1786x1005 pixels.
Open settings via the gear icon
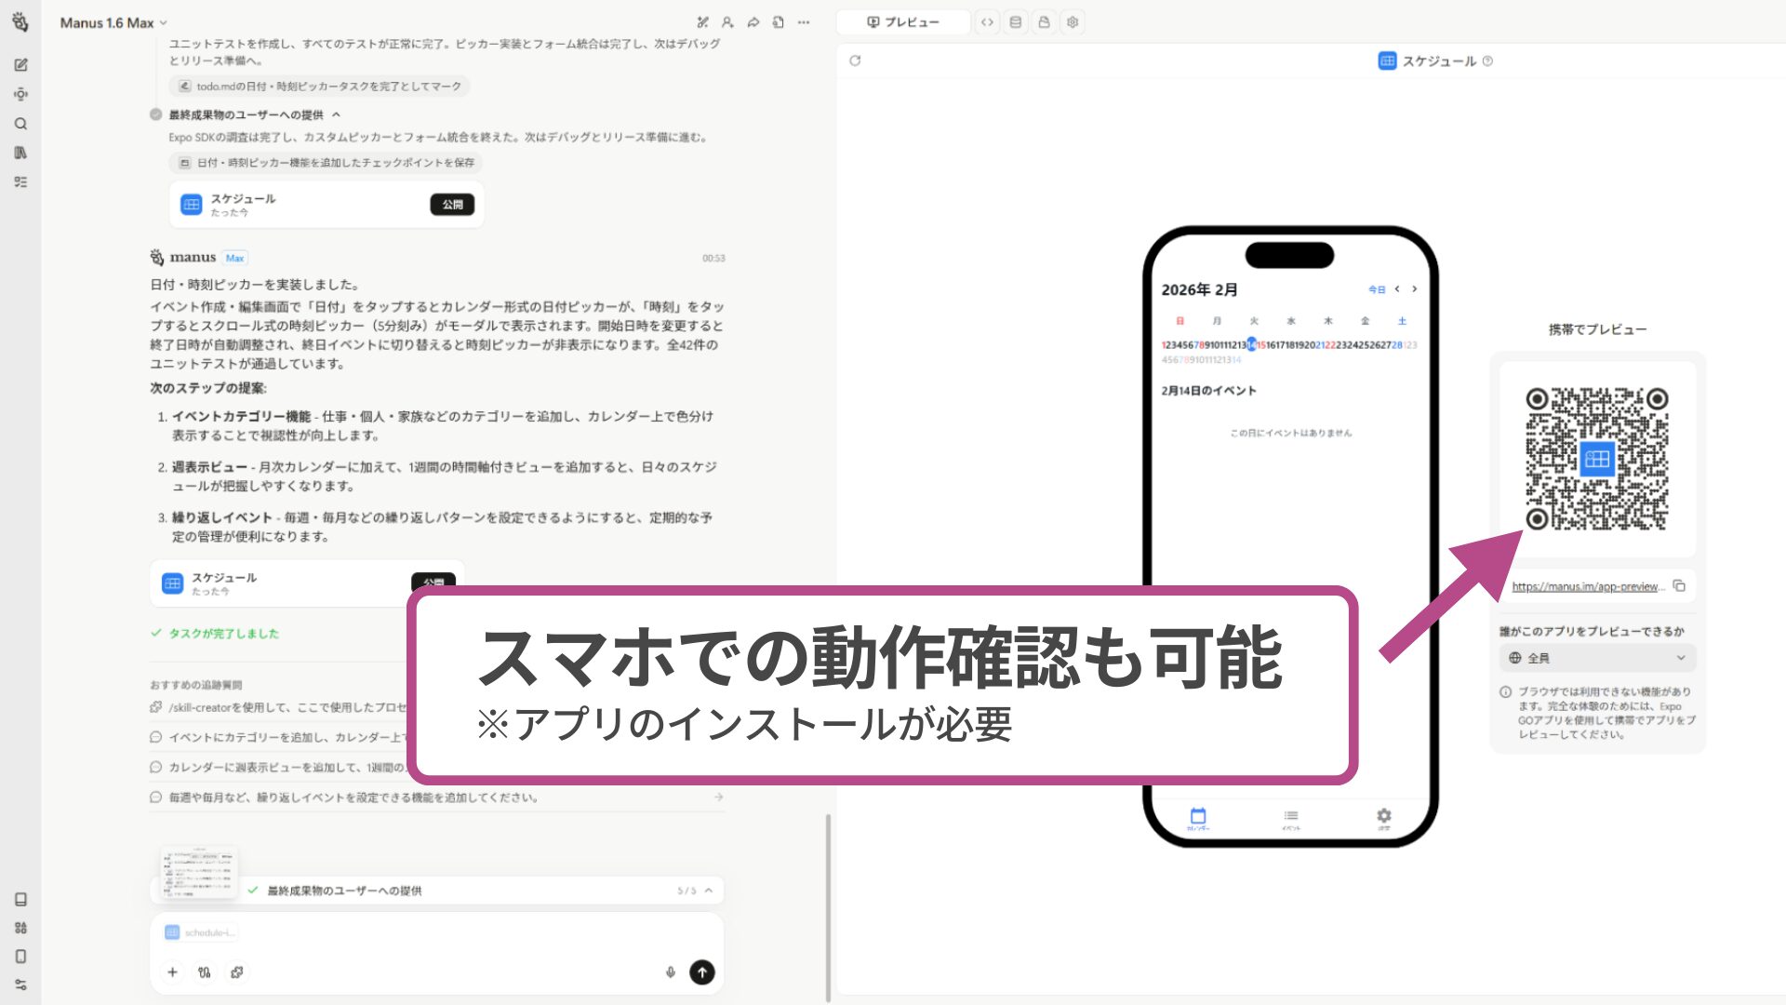pyautogui.click(x=1073, y=21)
